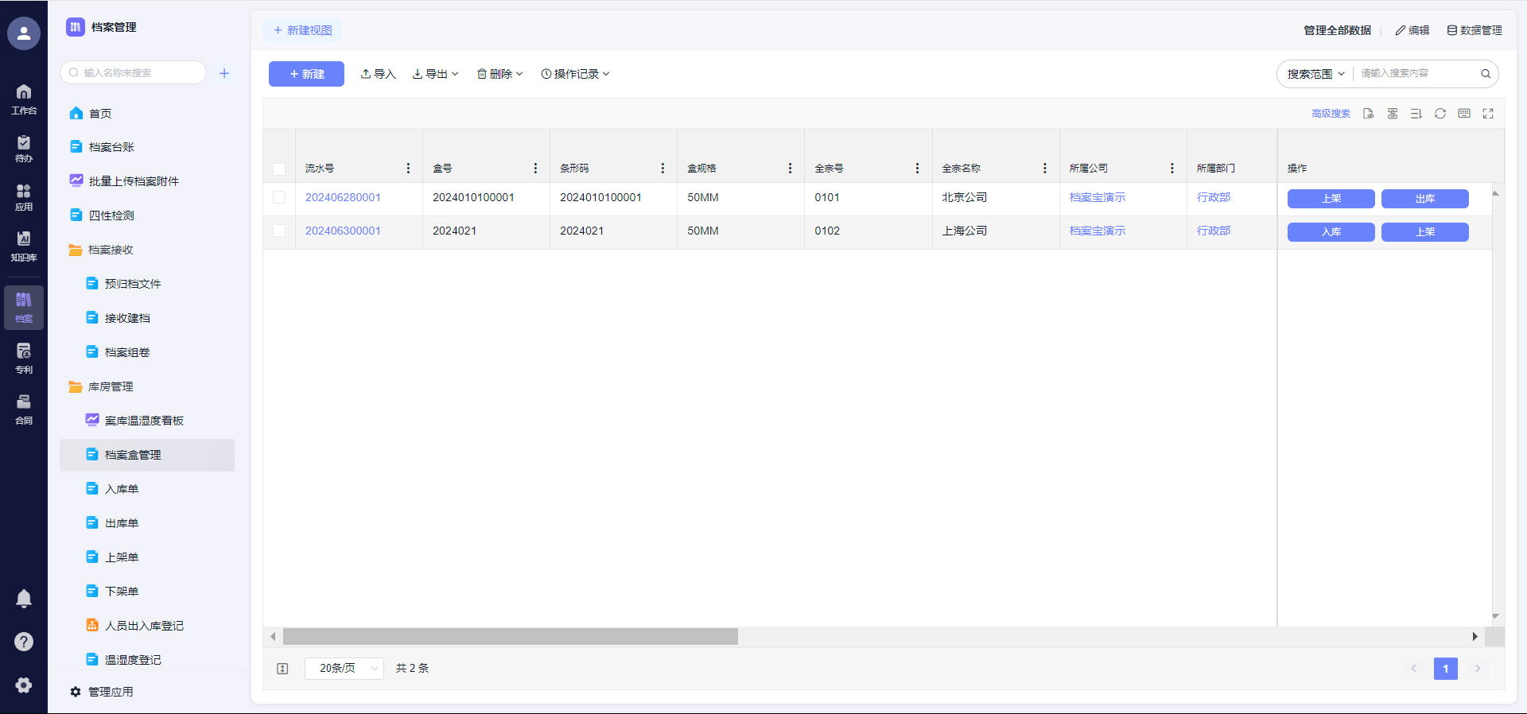Click the magnifier search icon at top right

(1485, 74)
